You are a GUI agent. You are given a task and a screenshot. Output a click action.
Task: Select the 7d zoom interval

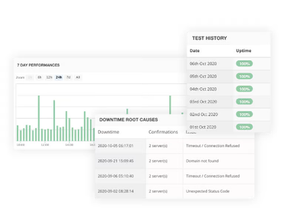[68, 77]
